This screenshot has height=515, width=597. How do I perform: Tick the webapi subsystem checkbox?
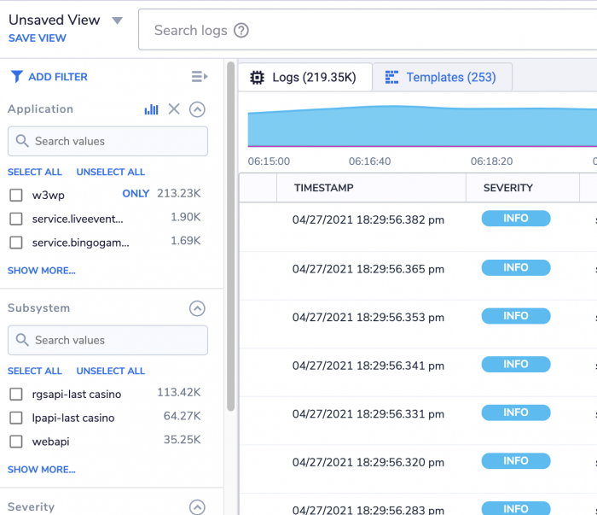click(x=16, y=442)
